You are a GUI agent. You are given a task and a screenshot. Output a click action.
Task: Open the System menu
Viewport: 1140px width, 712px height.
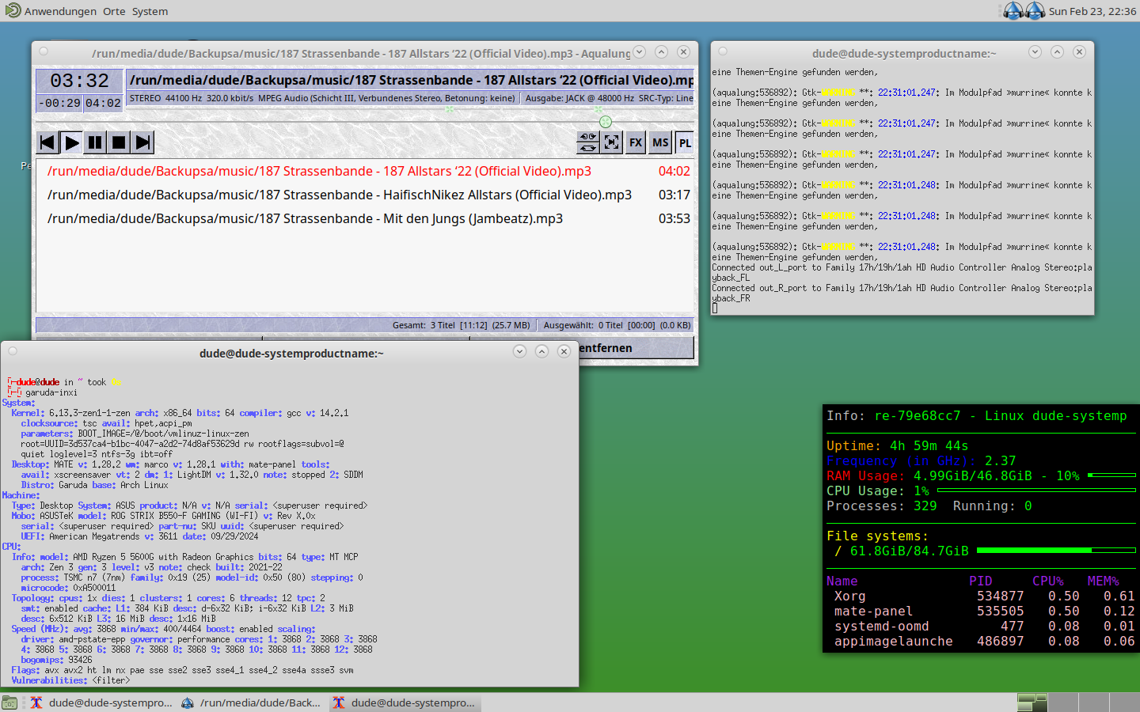click(150, 11)
